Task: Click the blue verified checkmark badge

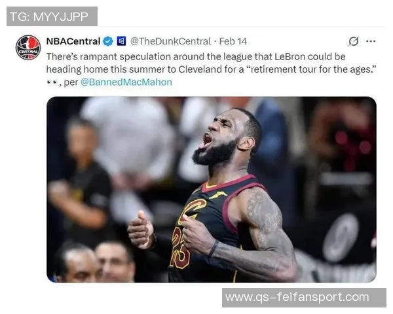Action: [108, 41]
